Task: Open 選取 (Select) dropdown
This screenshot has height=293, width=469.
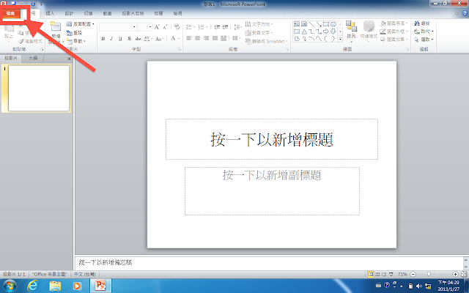Action: coord(424,40)
